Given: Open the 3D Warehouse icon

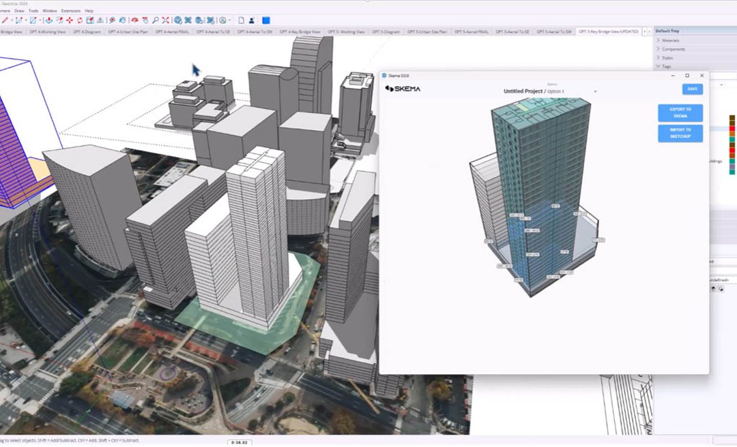Looking at the screenshot, I should (178, 20).
